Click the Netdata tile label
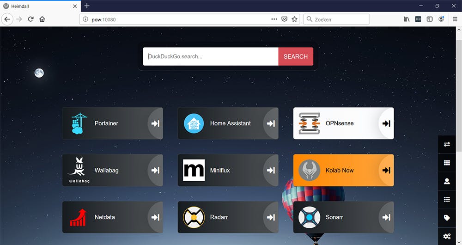The height and width of the screenshot is (245, 462). click(x=104, y=217)
